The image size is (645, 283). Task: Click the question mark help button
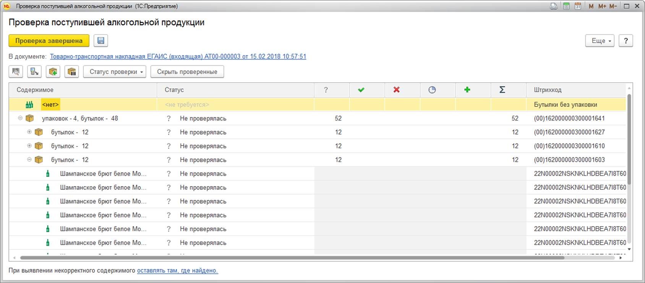coord(626,41)
